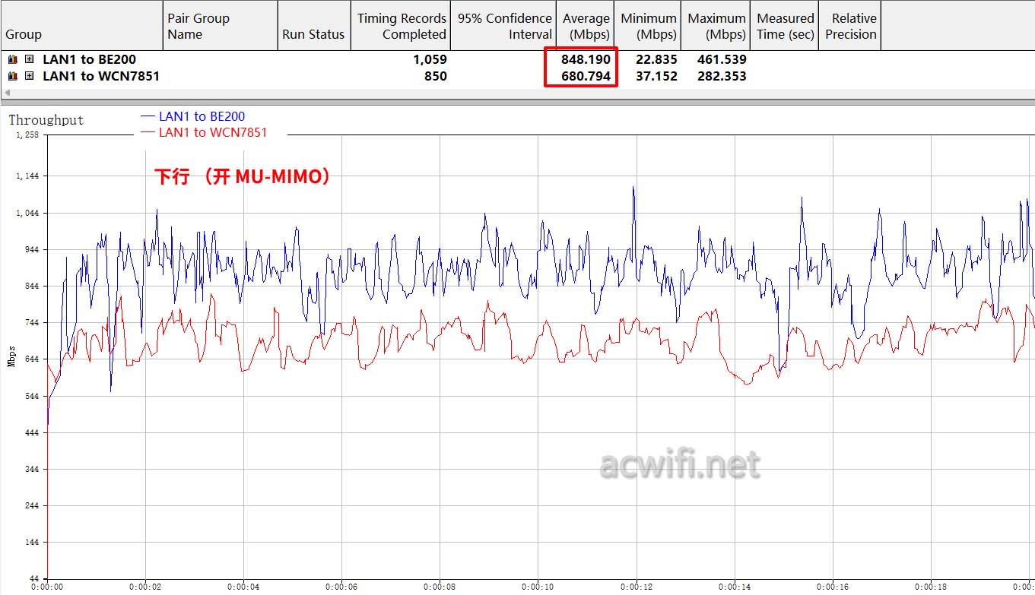Click the Average (Mbps) column header

586,26
